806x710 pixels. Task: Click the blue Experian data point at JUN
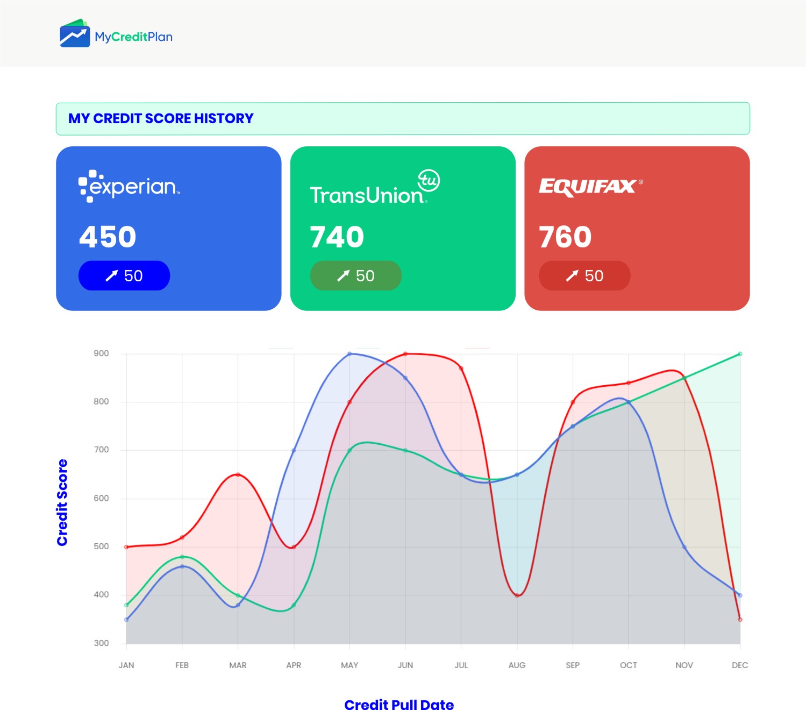tap(405, 378)
